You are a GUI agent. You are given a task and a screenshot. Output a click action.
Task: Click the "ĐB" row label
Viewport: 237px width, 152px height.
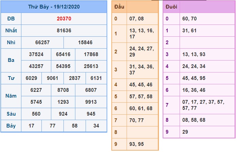(x=11, y=19)
